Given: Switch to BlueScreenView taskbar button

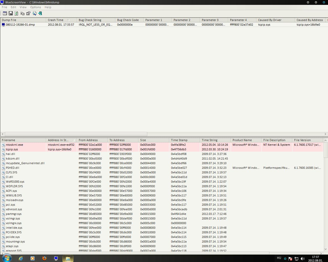Looking at the screenshot, I should coord(56,258).
